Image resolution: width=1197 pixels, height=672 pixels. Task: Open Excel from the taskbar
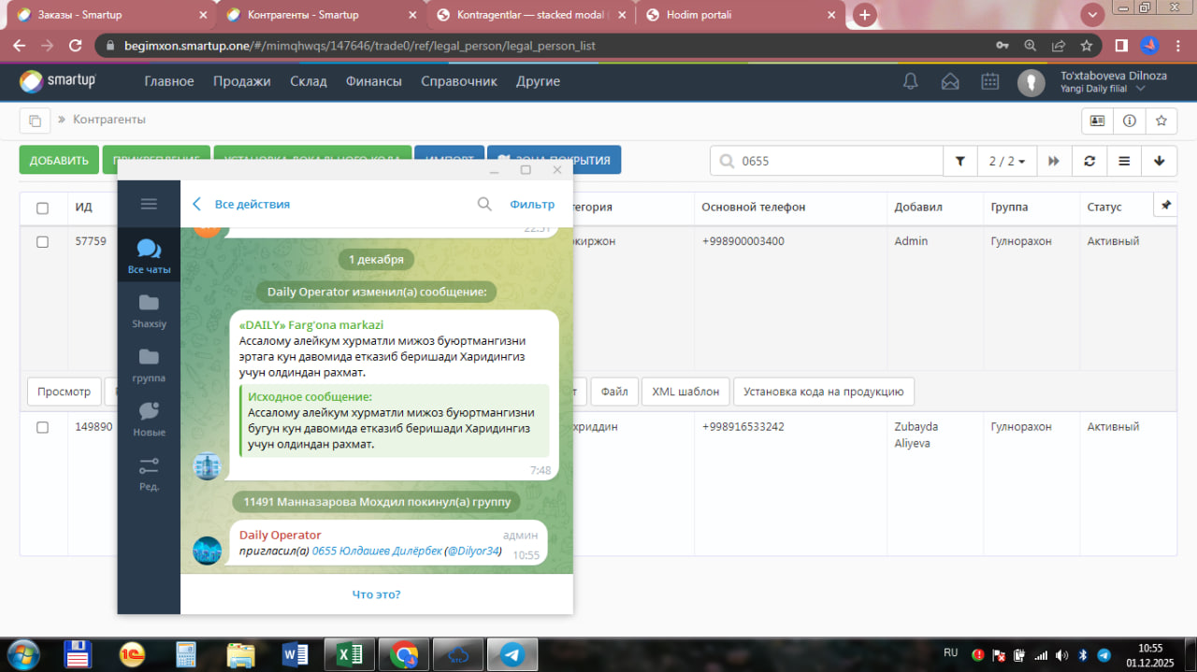pyautogui.click(x=350, y=654)
